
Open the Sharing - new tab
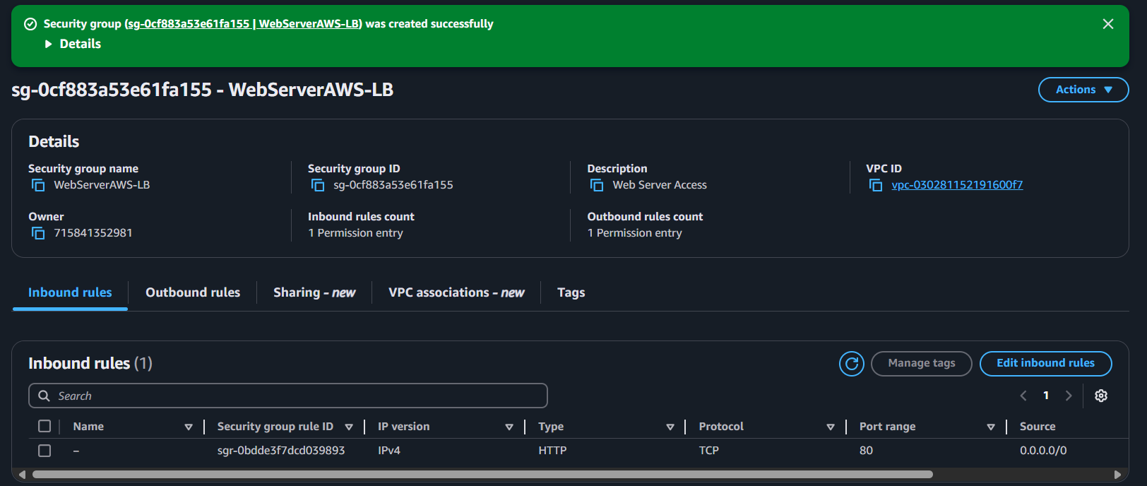(314, 292)
